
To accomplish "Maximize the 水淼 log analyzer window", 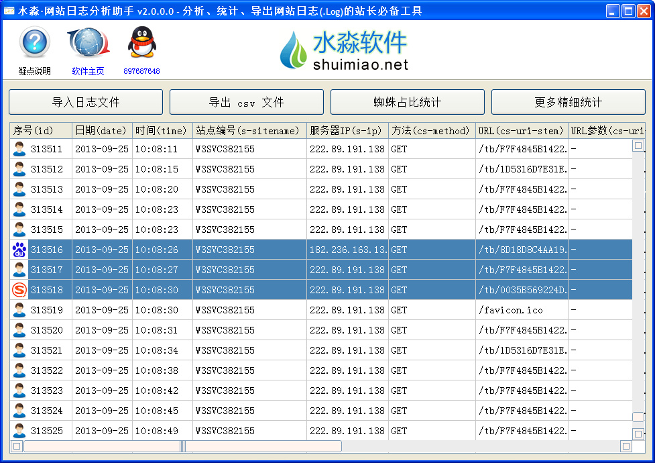I will [628, 11].
